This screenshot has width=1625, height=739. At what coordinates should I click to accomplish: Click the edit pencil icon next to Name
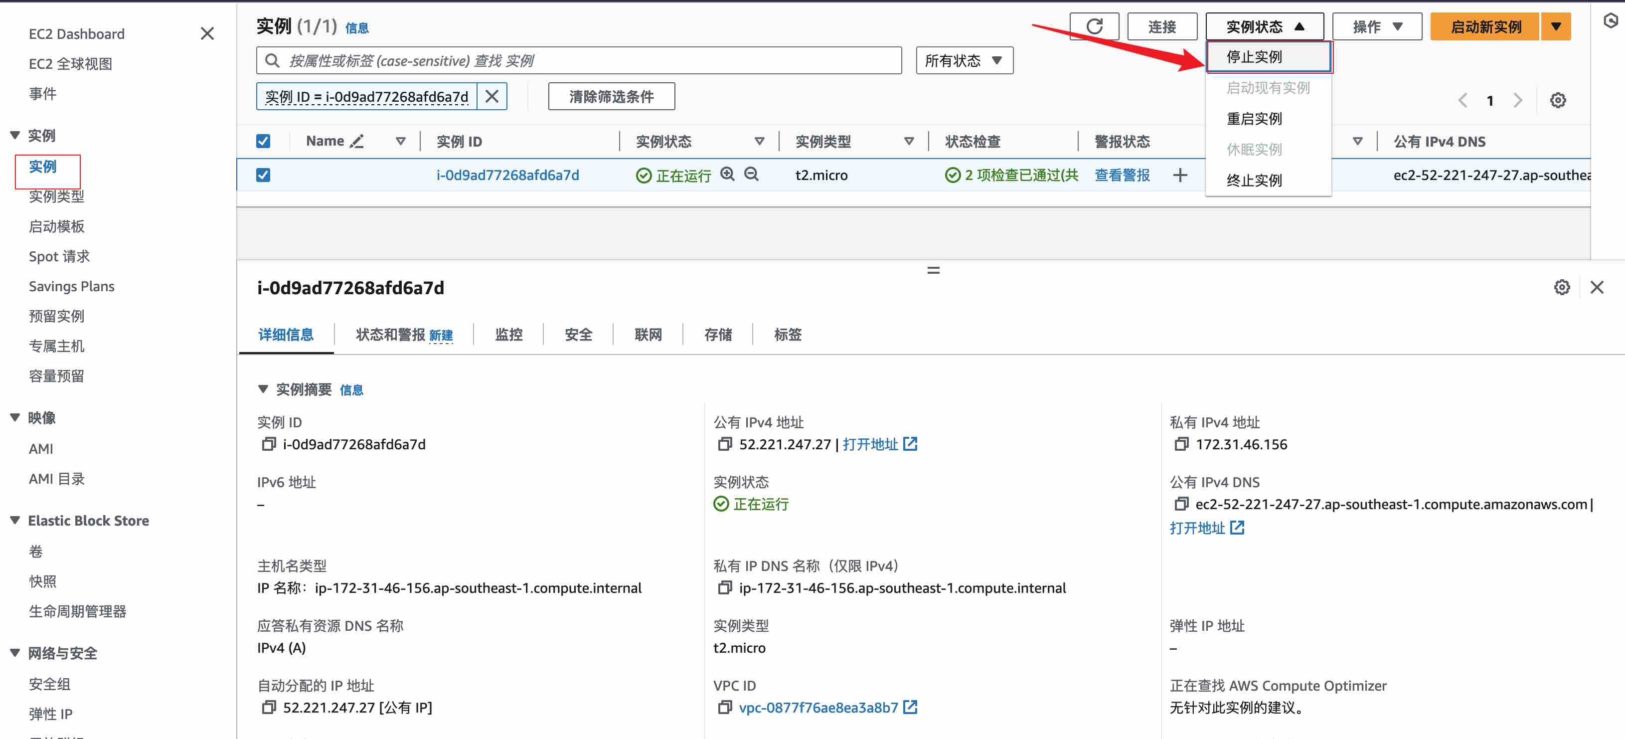click(x=357, y=141)
